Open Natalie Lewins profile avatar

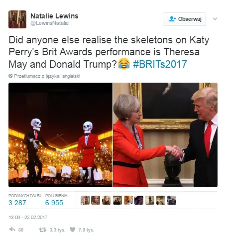(x=17, y=19)
